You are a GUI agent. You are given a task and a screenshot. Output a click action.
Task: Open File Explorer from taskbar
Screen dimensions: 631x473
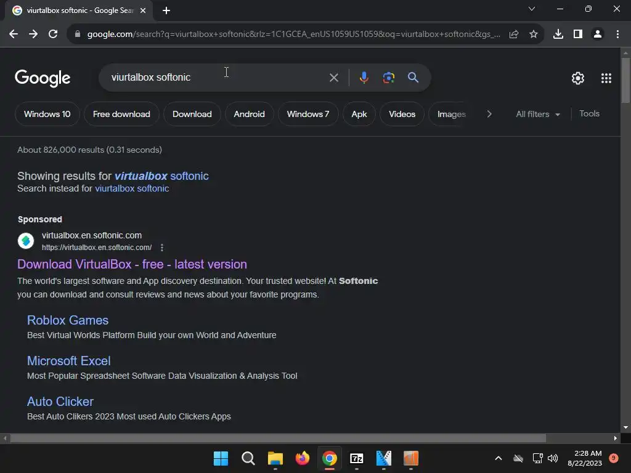click(x=275, y=458)
